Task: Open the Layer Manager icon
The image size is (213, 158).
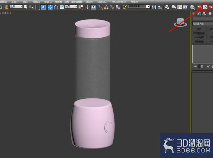Action: coord(167,7)
